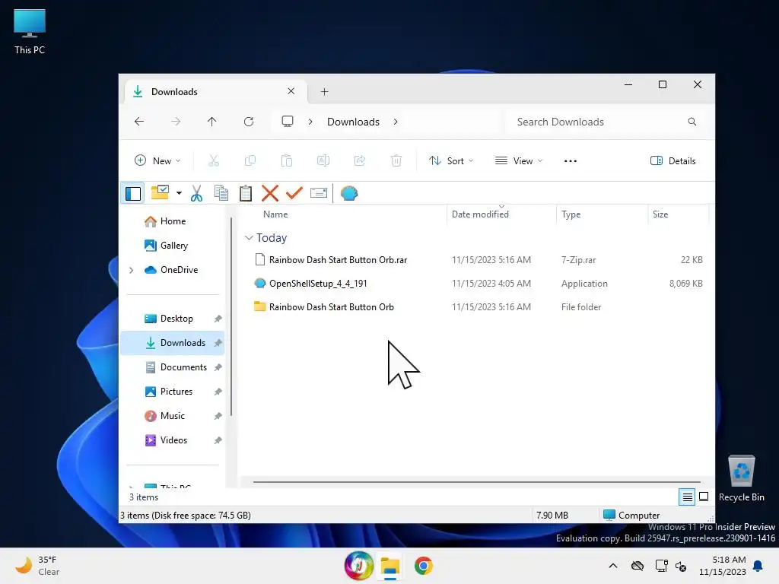Close the Downloads tab
The height and width of the screenshot is (584, 779).
point(291,91)
